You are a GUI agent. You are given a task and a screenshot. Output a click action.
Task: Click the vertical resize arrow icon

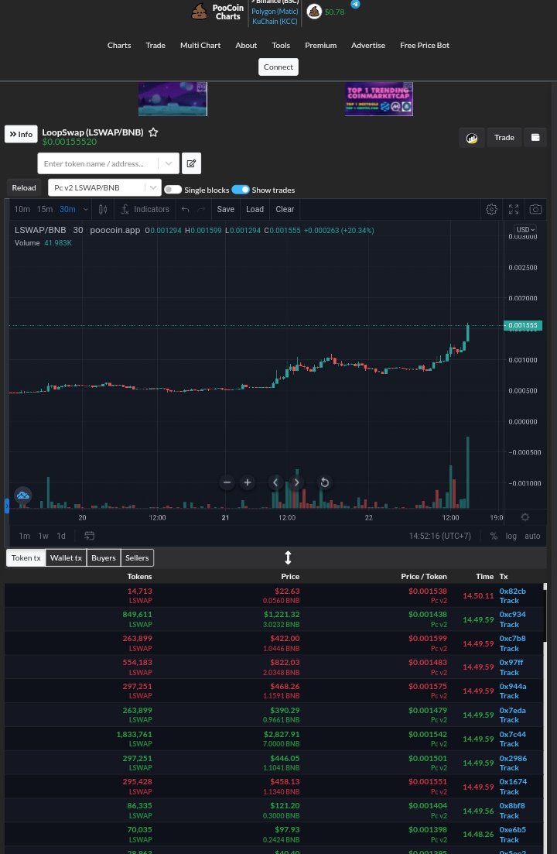[x=289, y=557]
